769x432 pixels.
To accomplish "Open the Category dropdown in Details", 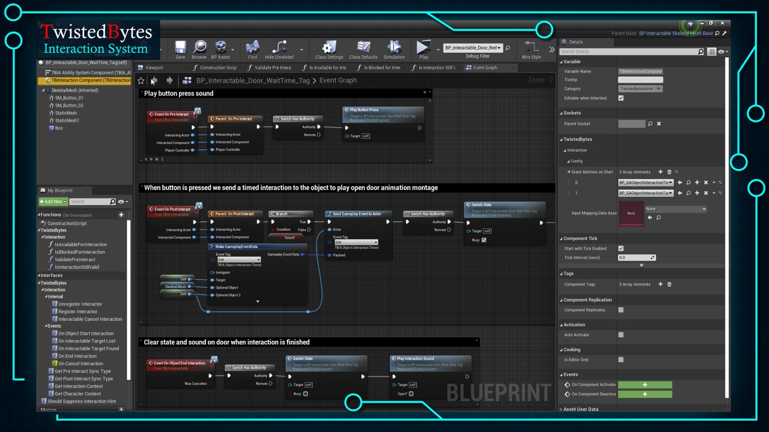I will (x=640, y=89).
